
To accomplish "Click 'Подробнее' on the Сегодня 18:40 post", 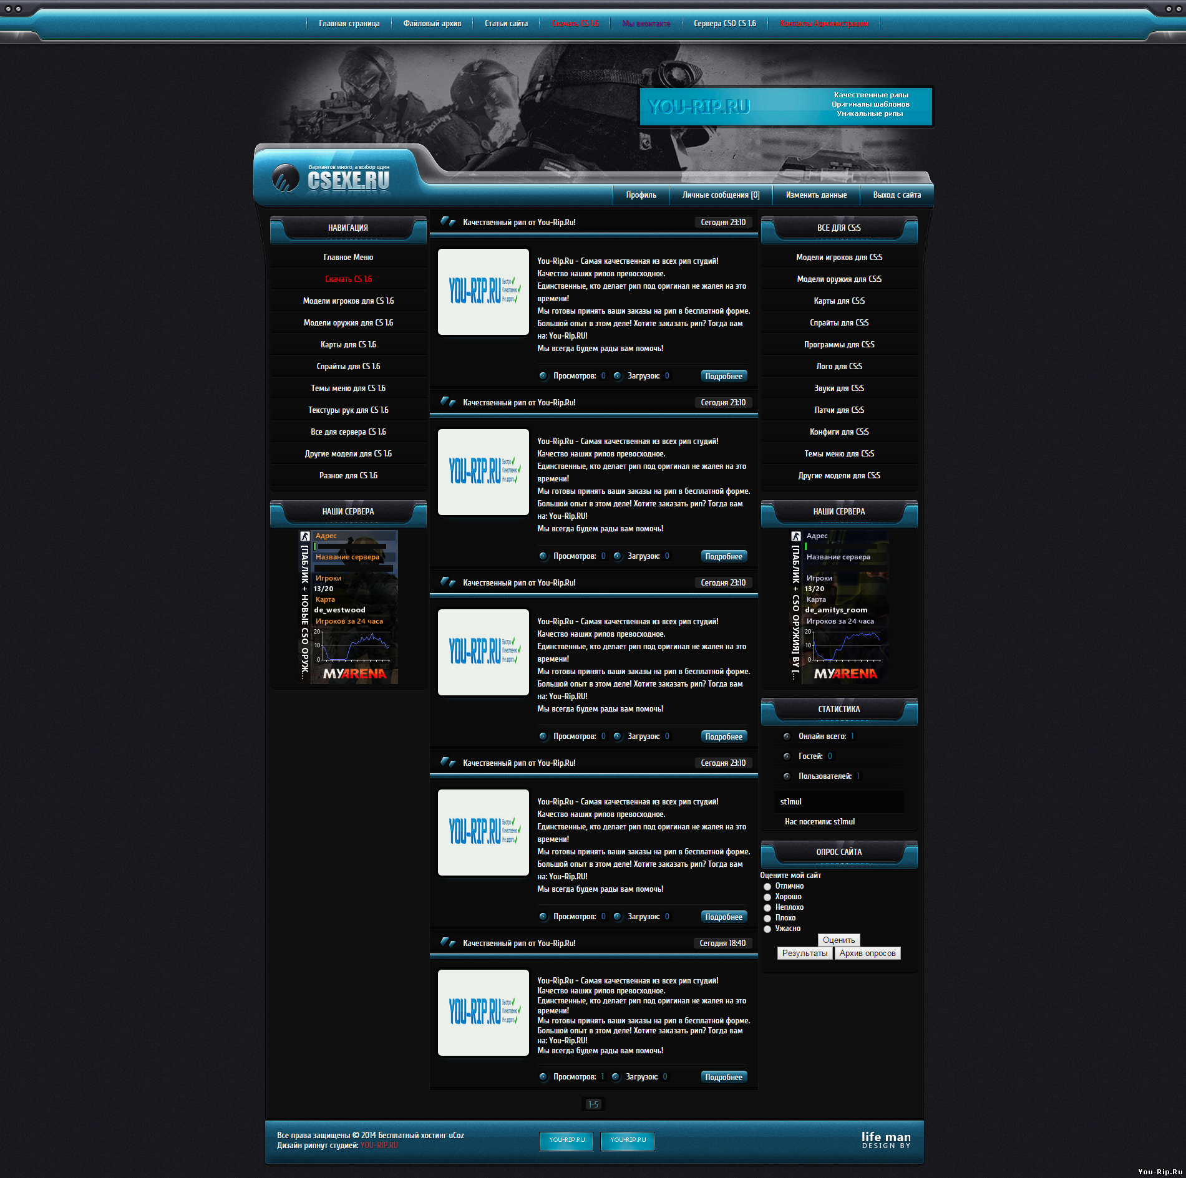I will coord(724,1077).
